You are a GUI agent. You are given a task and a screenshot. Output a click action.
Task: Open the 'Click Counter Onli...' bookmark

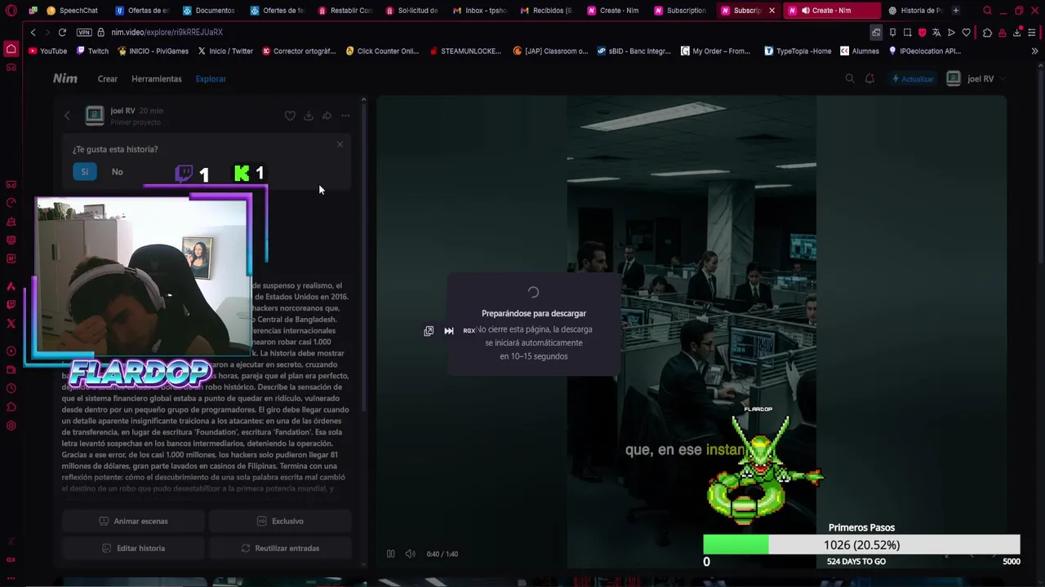point(382,51)
